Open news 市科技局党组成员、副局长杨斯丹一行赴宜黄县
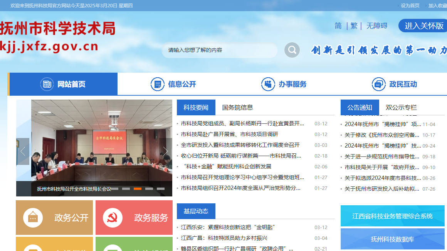The image size is (447, 251). (242, 124)
